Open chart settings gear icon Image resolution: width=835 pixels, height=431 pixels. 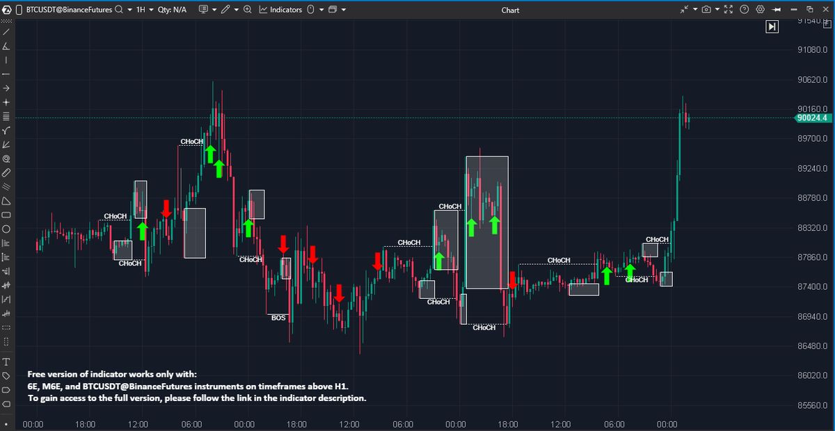(x=760, y=9)
